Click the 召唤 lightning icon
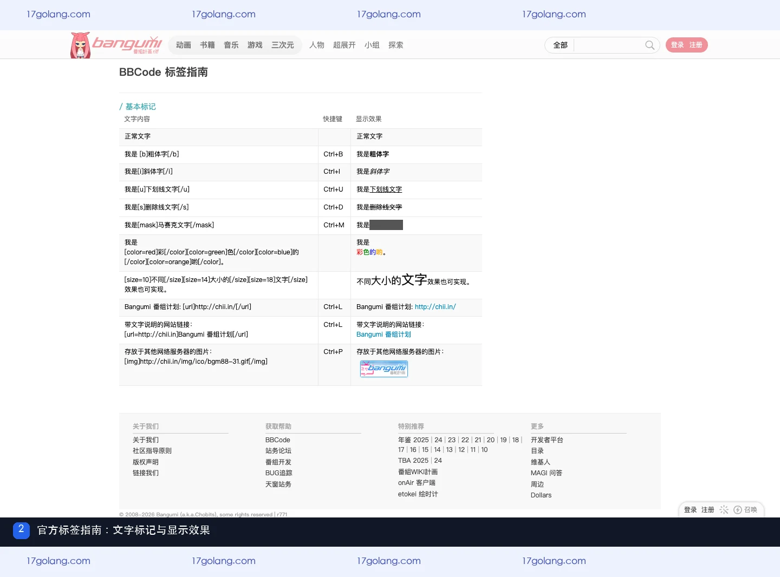780x577 pixels. click(745, 510)
